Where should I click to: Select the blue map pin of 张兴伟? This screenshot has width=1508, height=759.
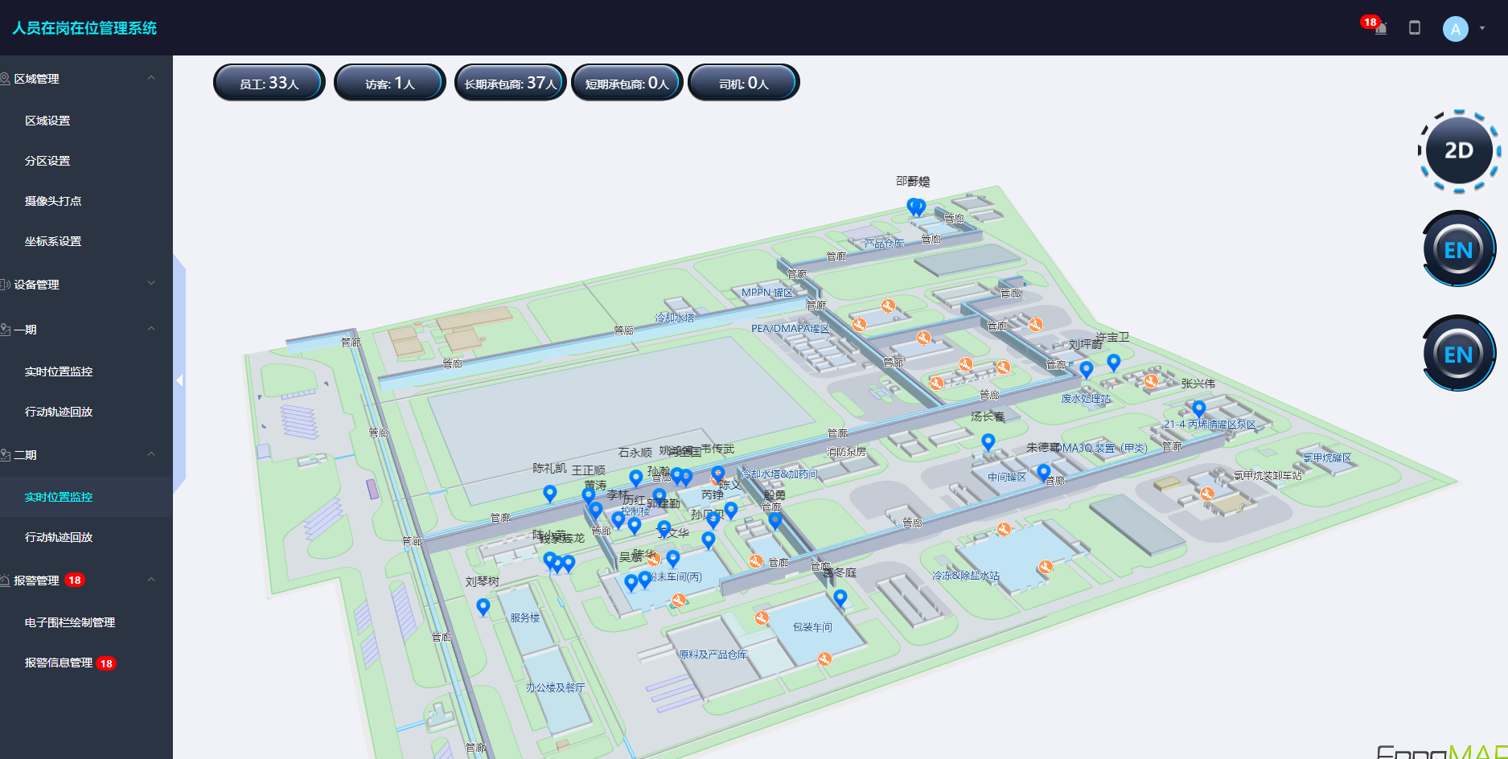point(1198,408)
